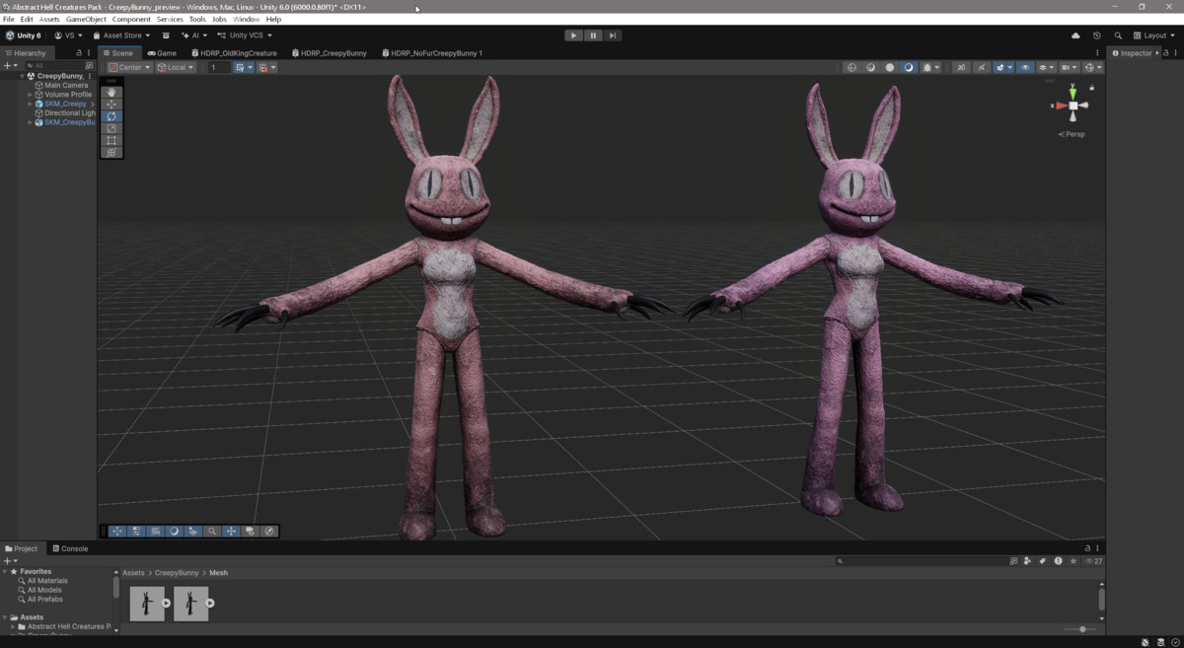1184x648 pixels.
Task: Select the Rect transform tool
Action: pyautogui.click(x=111, y=140)
